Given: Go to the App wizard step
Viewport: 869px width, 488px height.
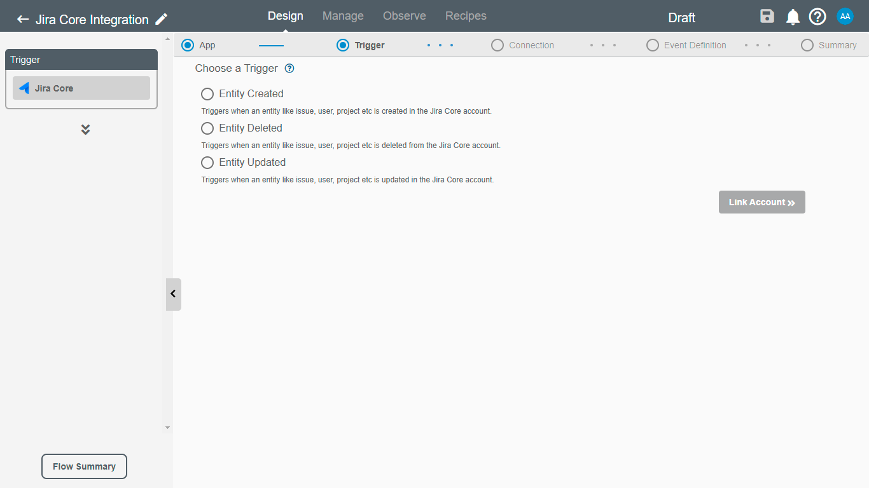Looking at the screenshot, I should (198, 45).
